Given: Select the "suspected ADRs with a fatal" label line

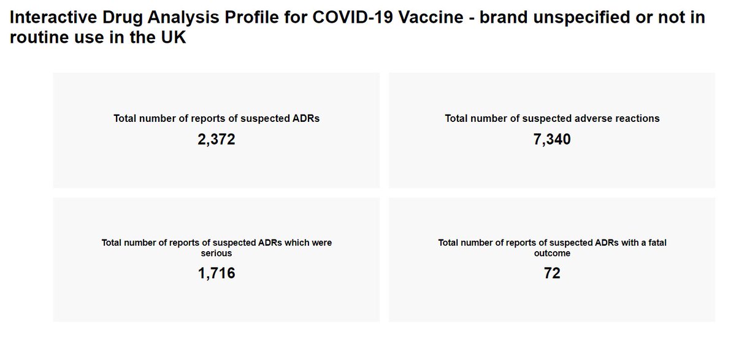Looking at the screenshot, I should (x=552, y=243).
